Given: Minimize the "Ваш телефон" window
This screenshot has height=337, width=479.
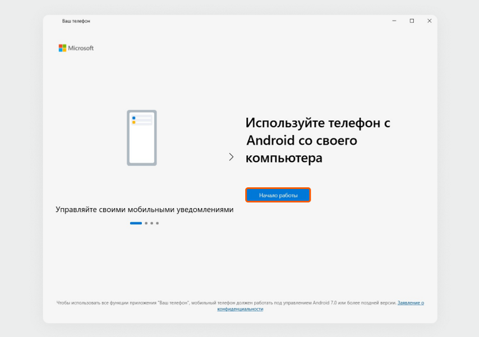Looking at the screenshot, I should (x=394, y=21).
